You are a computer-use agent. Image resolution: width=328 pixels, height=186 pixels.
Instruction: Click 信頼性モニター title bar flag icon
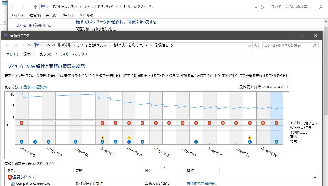pos(6,36)
